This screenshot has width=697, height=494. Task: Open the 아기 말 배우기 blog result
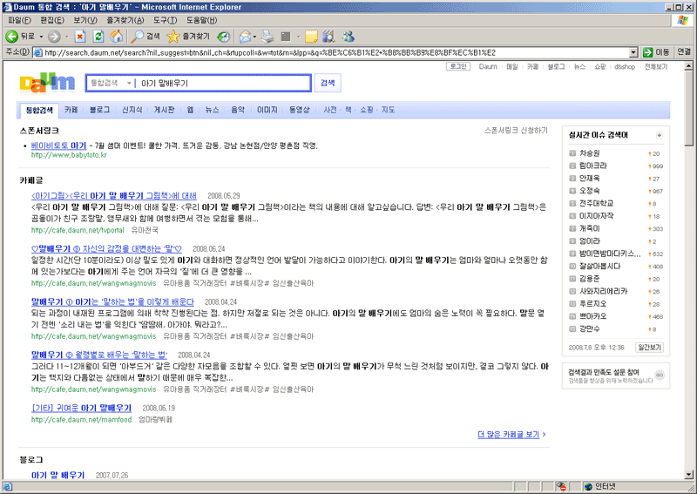pos(58,475)
